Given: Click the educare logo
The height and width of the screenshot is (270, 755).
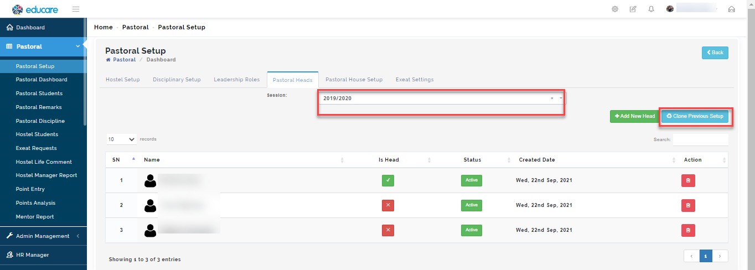Looking at the screenshot, I should tap(37, 9).
